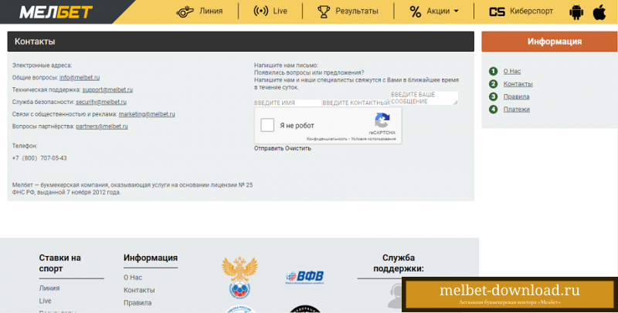Click the trophy icon for Результаты
Image resolution: width=618 pixels, height=313 pixels.
pyautogui.click(x=324, y=12)
